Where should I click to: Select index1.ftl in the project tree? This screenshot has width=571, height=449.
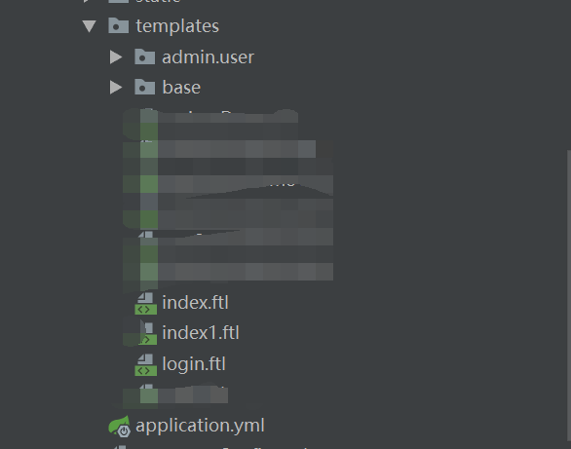click(201, 333)
